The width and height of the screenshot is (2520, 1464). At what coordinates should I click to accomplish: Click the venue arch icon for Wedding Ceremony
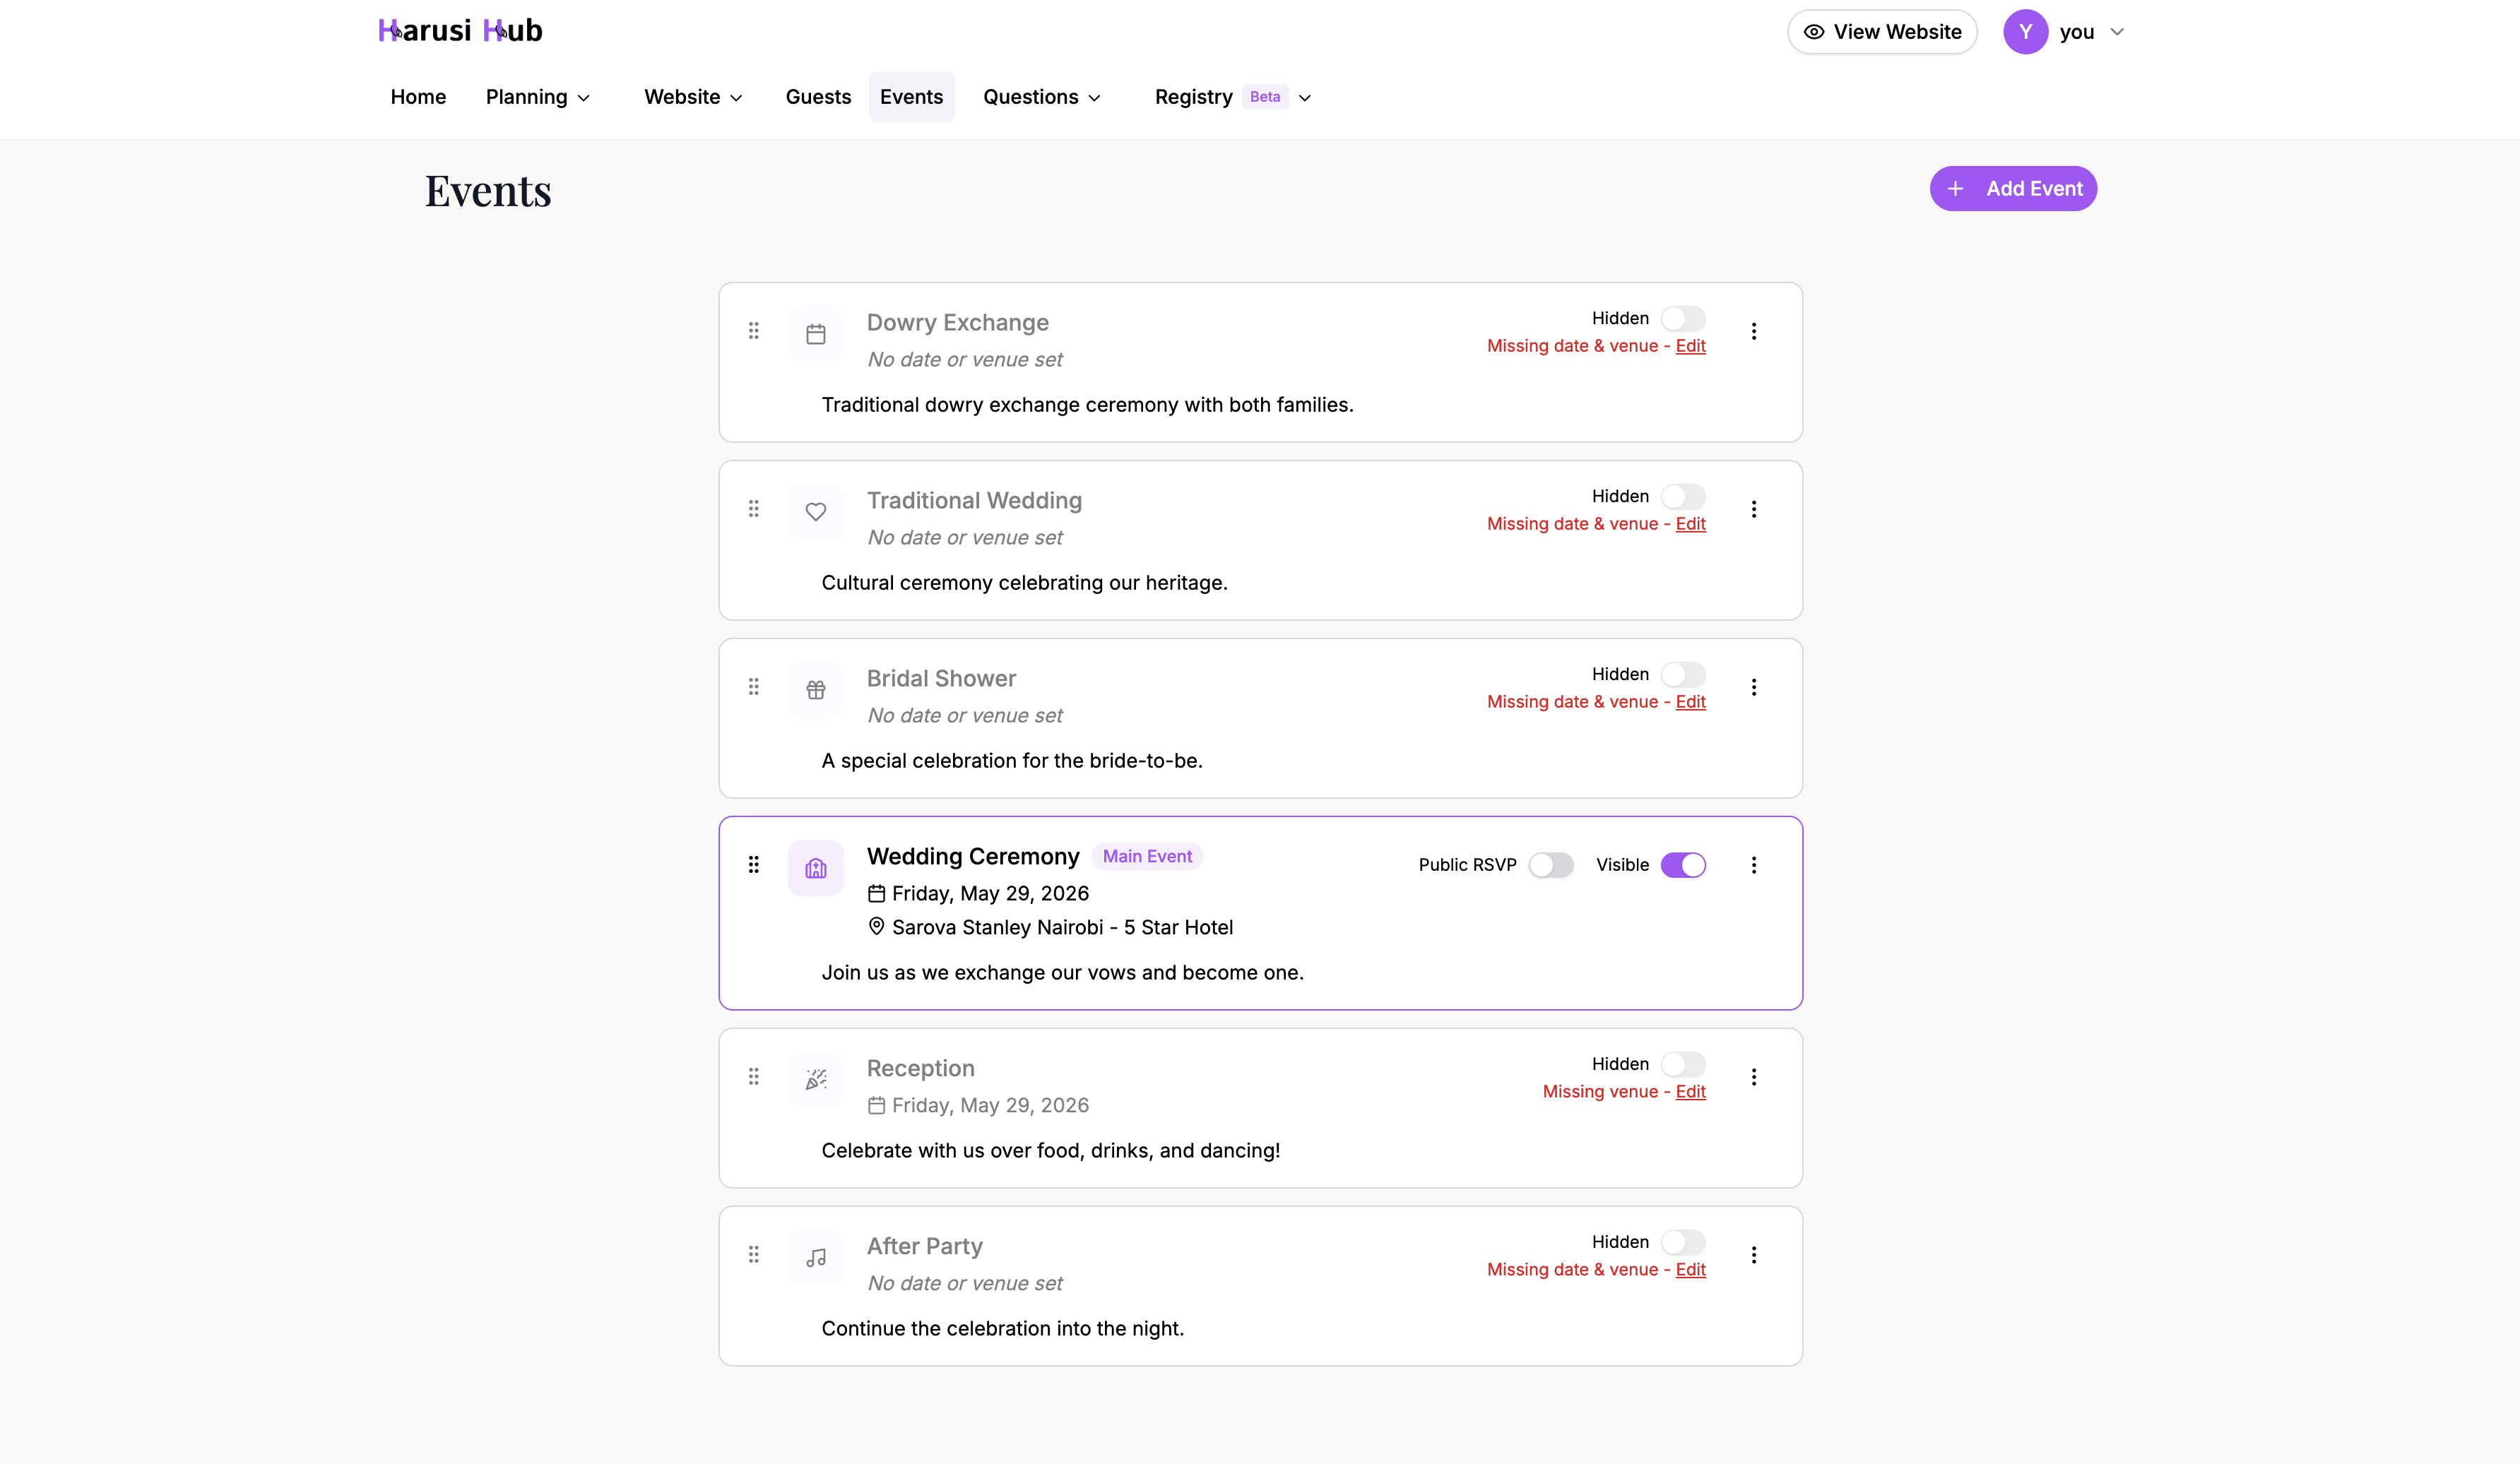click(816, 867)
